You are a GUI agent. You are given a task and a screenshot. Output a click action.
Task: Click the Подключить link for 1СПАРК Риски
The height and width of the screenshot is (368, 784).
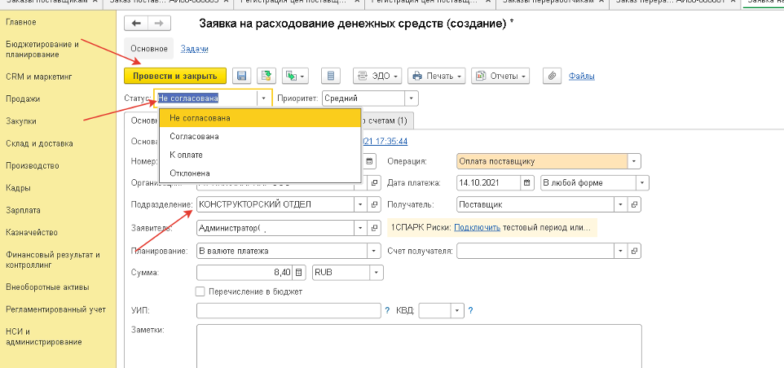(477, 228)
